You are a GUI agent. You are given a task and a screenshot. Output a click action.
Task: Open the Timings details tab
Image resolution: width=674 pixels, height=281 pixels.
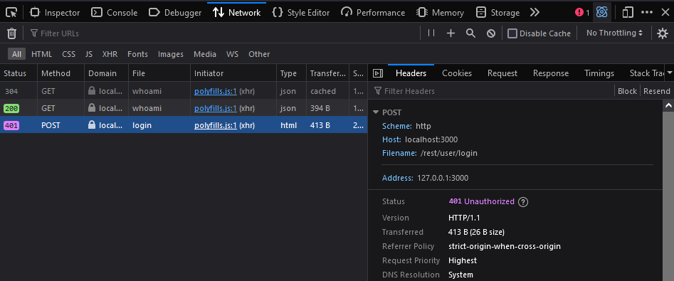click(x=599, y=73)
